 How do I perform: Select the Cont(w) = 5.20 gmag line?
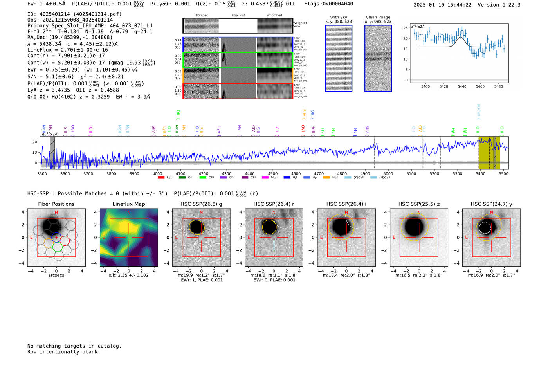[x=91, y=62]
